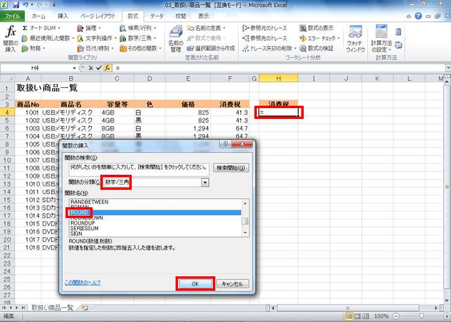Open the Name Manager (名前の管理)
The image size is (451, 322).
[x=176, y=38]
